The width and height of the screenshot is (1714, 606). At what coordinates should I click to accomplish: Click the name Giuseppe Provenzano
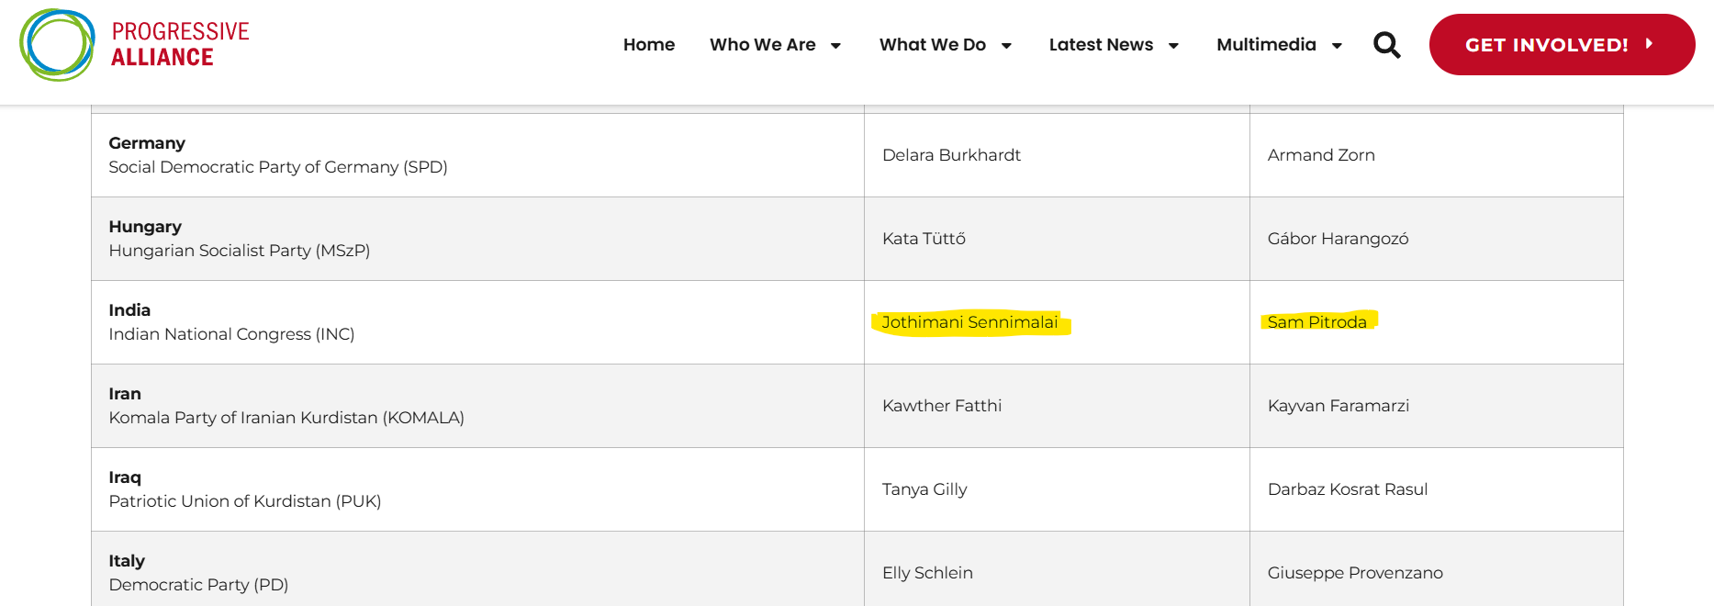[x=1354, y=573]
